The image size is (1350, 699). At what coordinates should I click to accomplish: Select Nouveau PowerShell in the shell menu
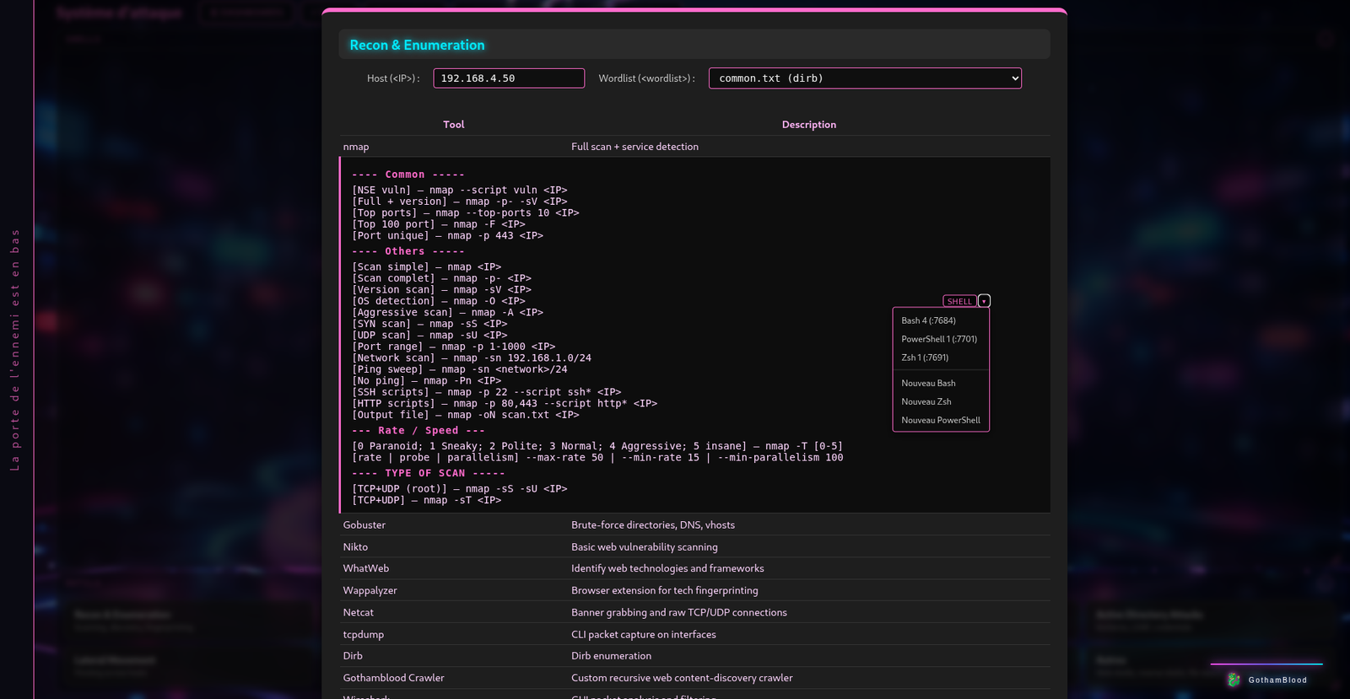941,420
